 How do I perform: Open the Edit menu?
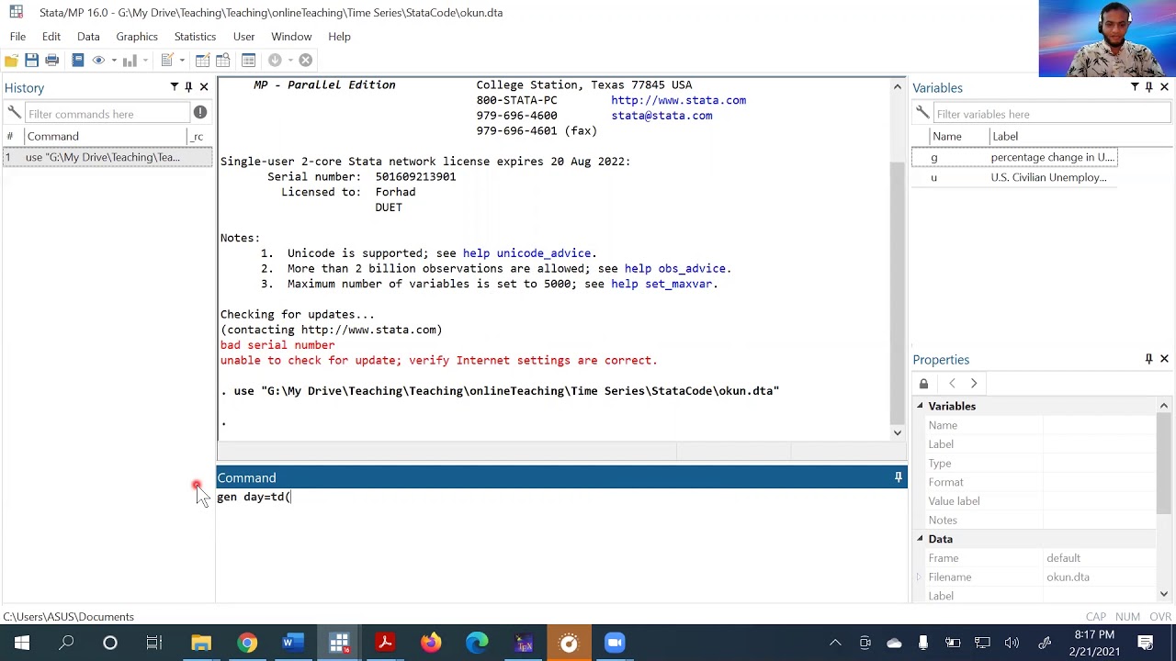tap(51, 37)
